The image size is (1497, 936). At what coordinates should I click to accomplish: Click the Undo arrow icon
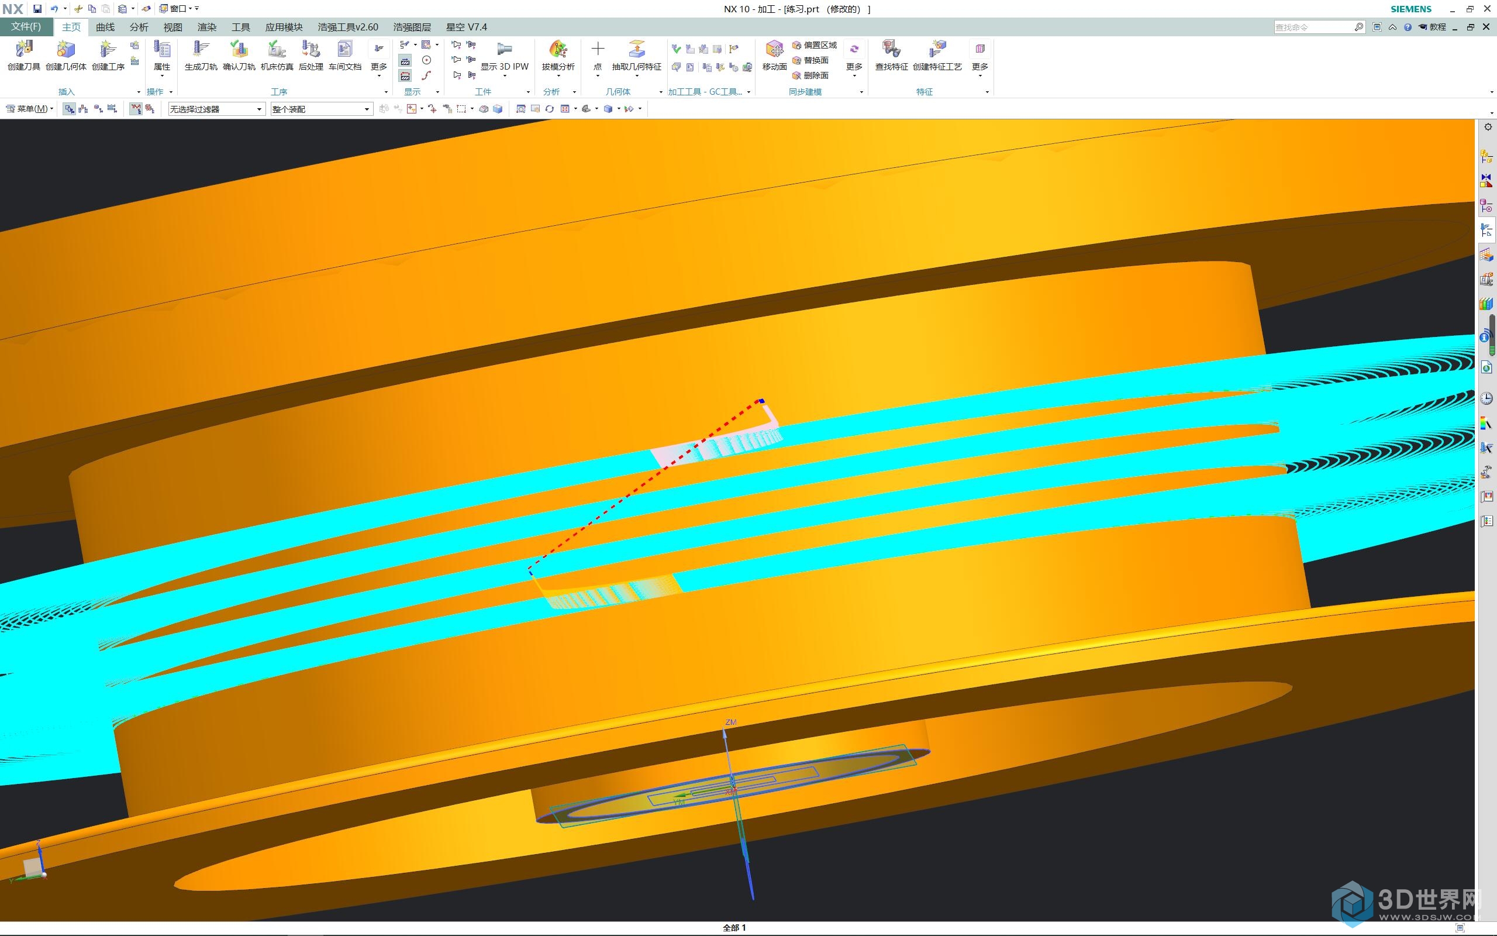tap(54, 9)
